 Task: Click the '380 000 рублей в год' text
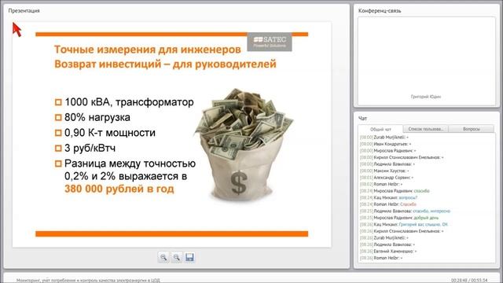119,189
